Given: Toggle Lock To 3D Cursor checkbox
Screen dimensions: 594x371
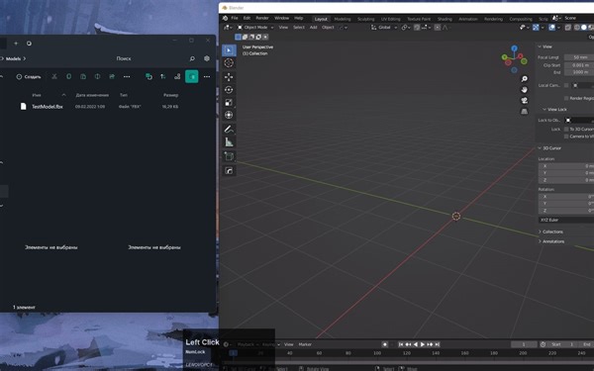Looking at the screenshot, I should coord(566,129).
